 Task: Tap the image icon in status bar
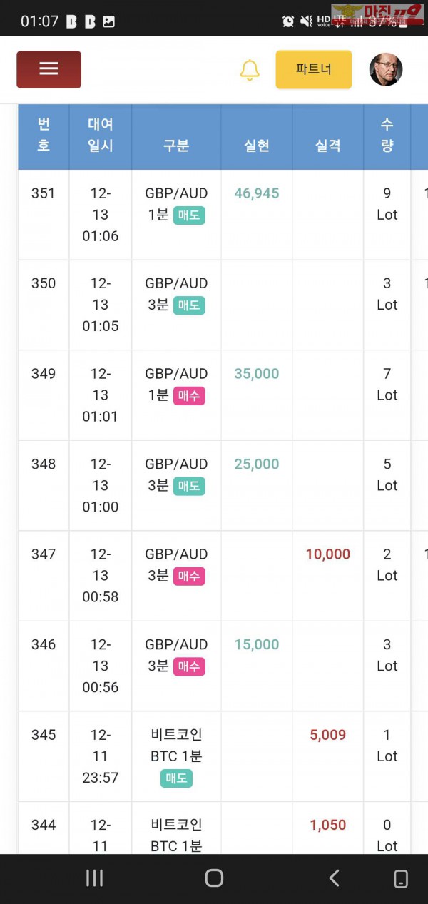tap(108, 21)
